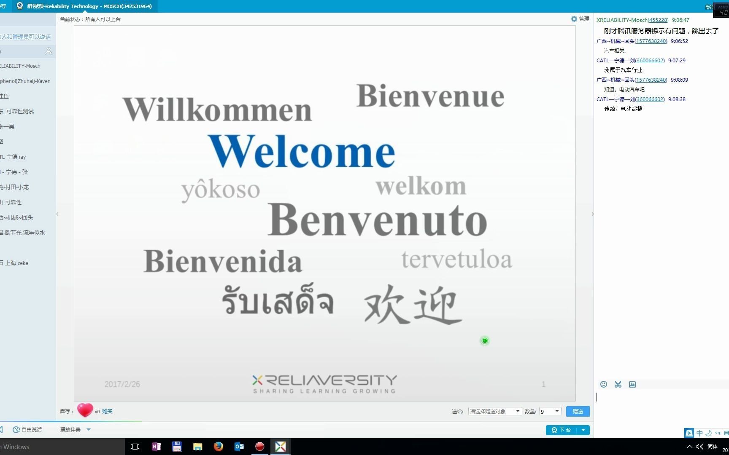Screen dimensions: 729x455
Task: Show hidden system tray icons
Action: [x=690, y=447]
